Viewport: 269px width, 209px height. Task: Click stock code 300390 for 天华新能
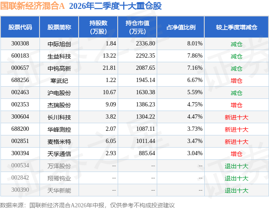click(x=20, y=190)
